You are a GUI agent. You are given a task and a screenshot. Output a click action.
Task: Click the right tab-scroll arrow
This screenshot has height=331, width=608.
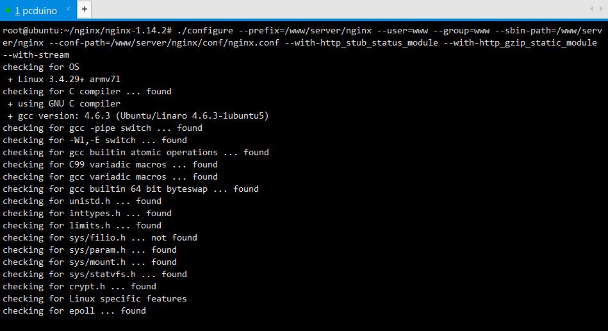click(601, 9)
